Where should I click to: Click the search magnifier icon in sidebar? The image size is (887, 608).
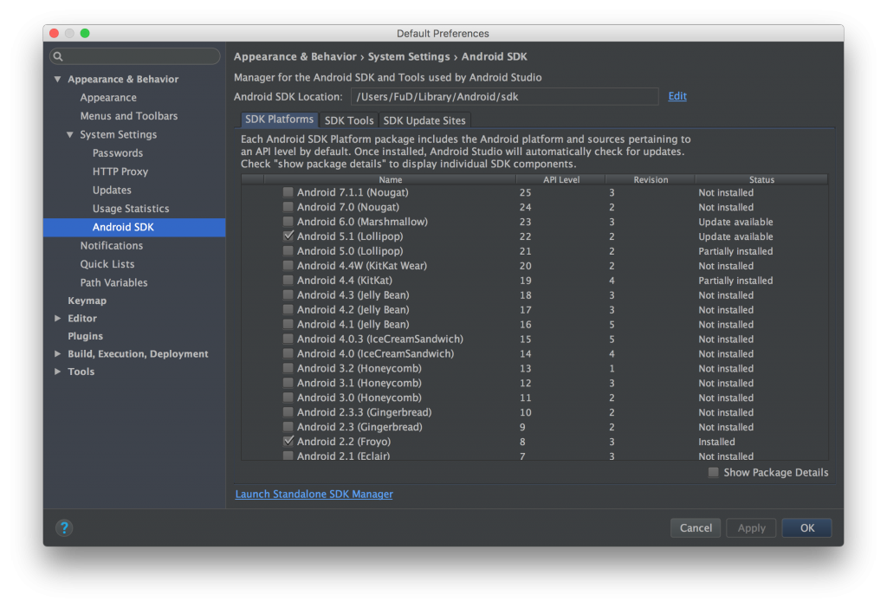coord(58,56)
